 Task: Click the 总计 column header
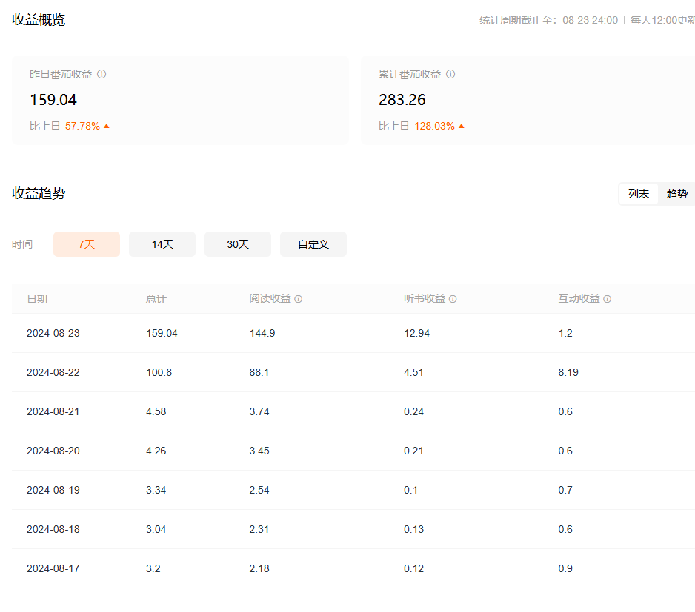click(156, 300)
